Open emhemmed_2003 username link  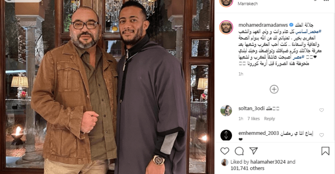click(x=259, y=133)
